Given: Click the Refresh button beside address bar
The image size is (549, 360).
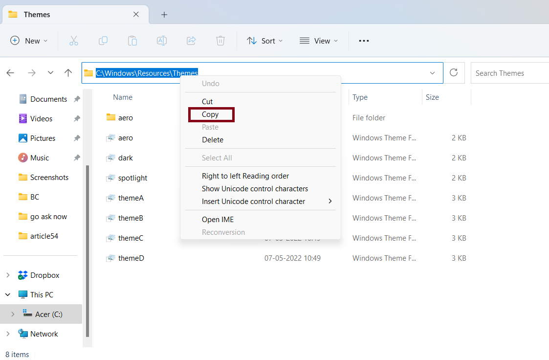Looking at the screenshot, I should click(454, 73).
